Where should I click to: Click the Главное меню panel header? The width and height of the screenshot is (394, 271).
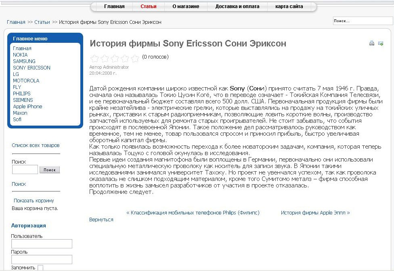pyautogui.click(x=30, y=39)
